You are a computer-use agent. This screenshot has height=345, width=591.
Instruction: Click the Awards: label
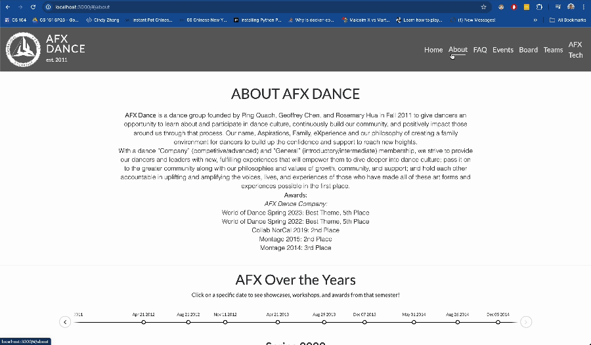pyautogui.click(x=295, y=195)
